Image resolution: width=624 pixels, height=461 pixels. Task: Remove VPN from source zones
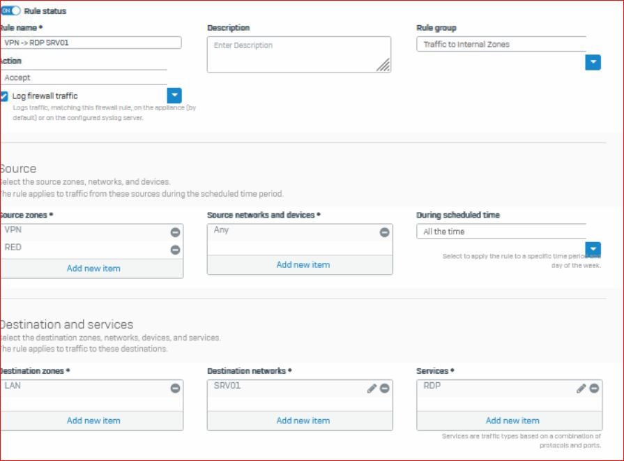[x=175, y=232]
